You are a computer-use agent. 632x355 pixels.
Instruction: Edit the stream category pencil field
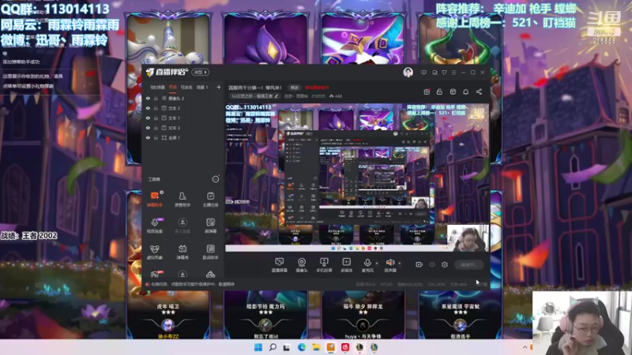254,96
